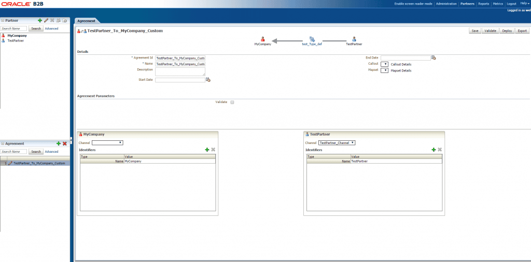Click Callout Details text

pos(401,64)
